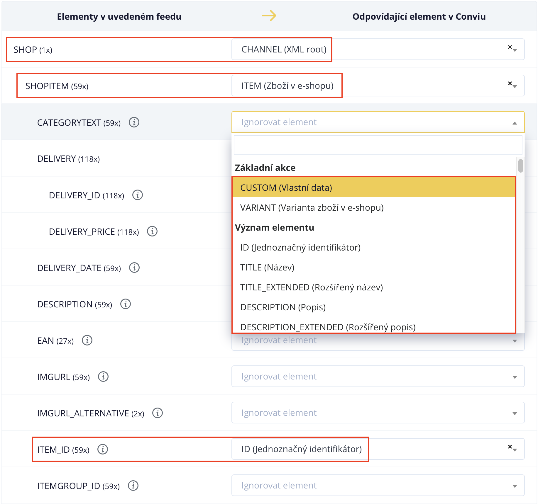538x504 pixels.
Task: Open info icon for DELIVERY_PRICE
Action: pos(152,231)
